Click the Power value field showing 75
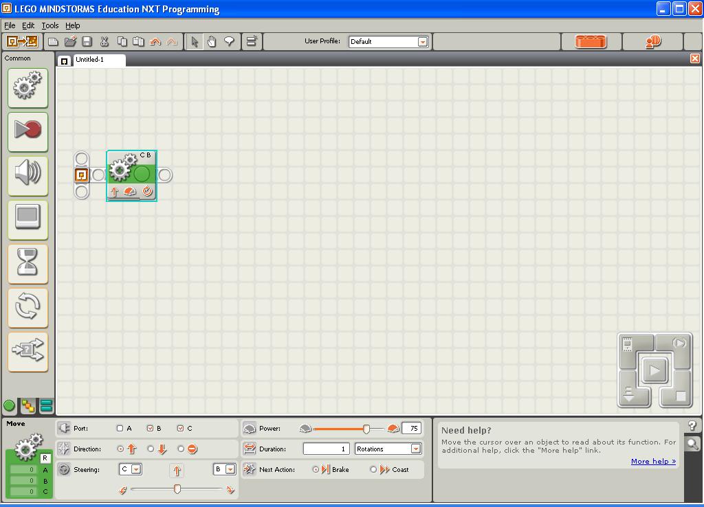 (x=411, y=429)
